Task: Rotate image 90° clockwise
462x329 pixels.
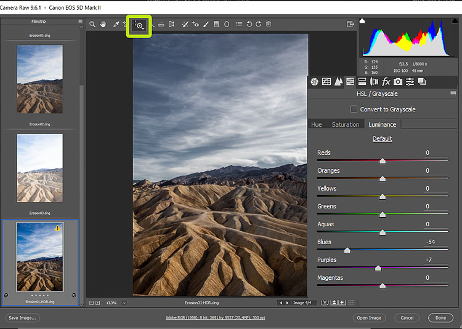Action: pos(258,25)
